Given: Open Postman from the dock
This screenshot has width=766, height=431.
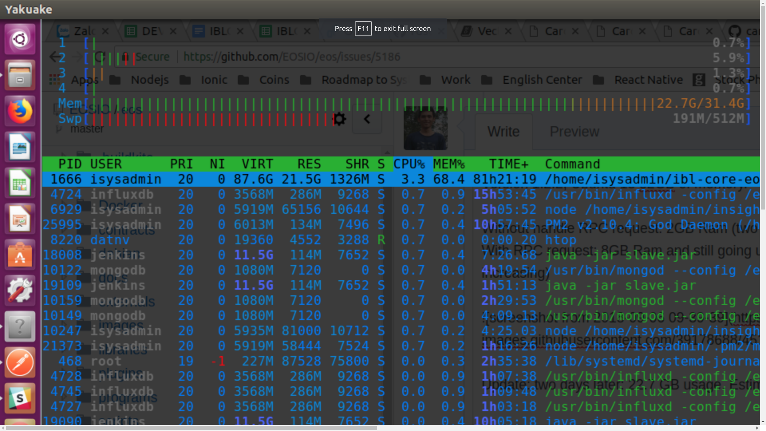Looking at the screenshot, I should [20, 362].
